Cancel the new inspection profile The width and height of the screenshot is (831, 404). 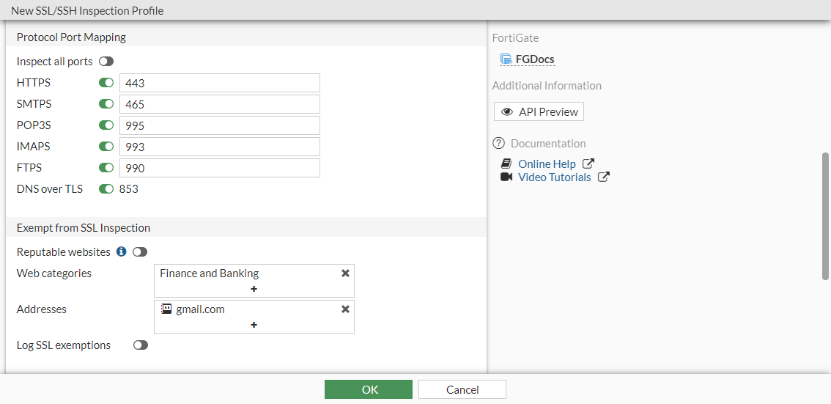point(462,389)
